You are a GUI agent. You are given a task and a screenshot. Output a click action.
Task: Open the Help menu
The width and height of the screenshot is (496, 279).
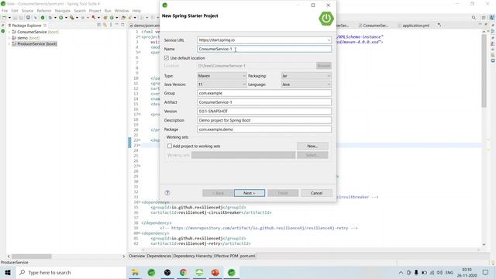136,11
